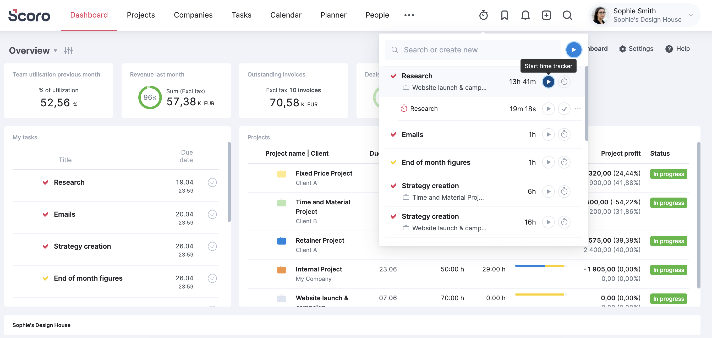This screenshot has height=338, width=712.
Task: Mark Emails task complete in My tasks
Action: (212, 214)
